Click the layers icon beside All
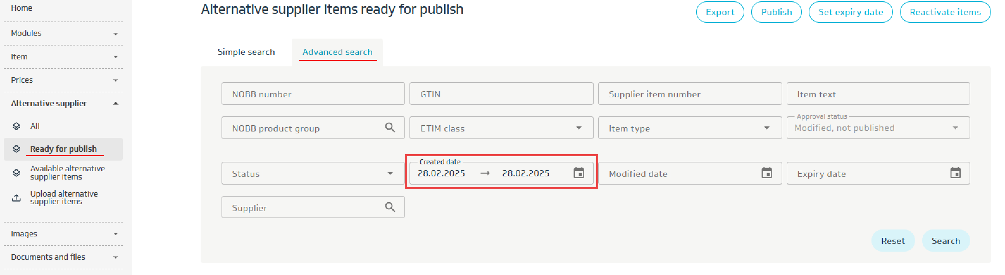This screenshot has width=1005, height=275. (x=16, y=126)
